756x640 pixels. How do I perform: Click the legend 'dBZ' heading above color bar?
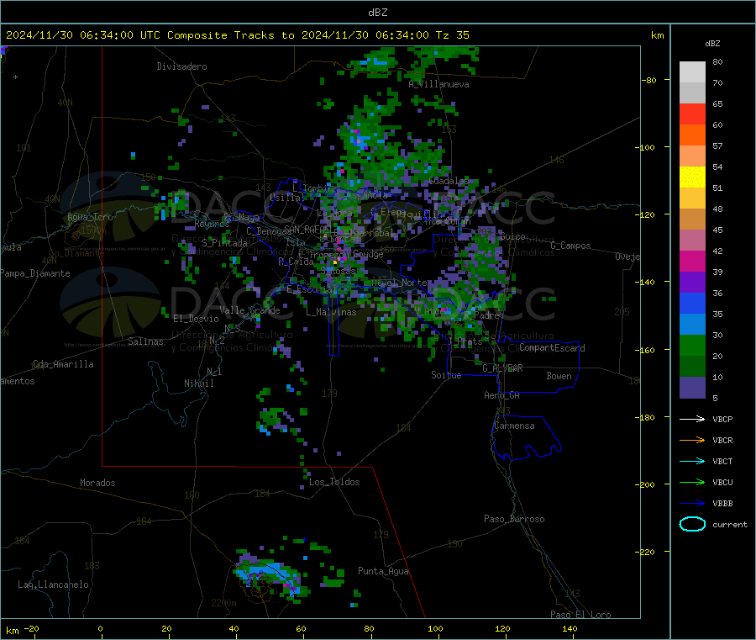point(712,44)
